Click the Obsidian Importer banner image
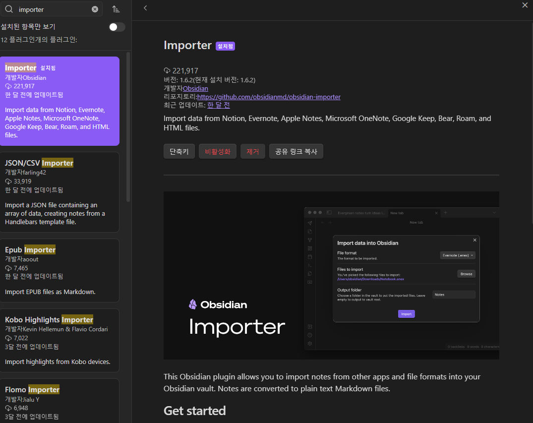The image size is (533, 423). click(331, 275)
